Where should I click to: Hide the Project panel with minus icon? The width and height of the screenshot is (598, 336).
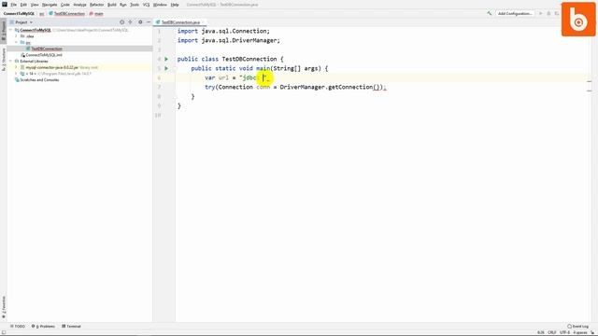[x=149, y=22]
